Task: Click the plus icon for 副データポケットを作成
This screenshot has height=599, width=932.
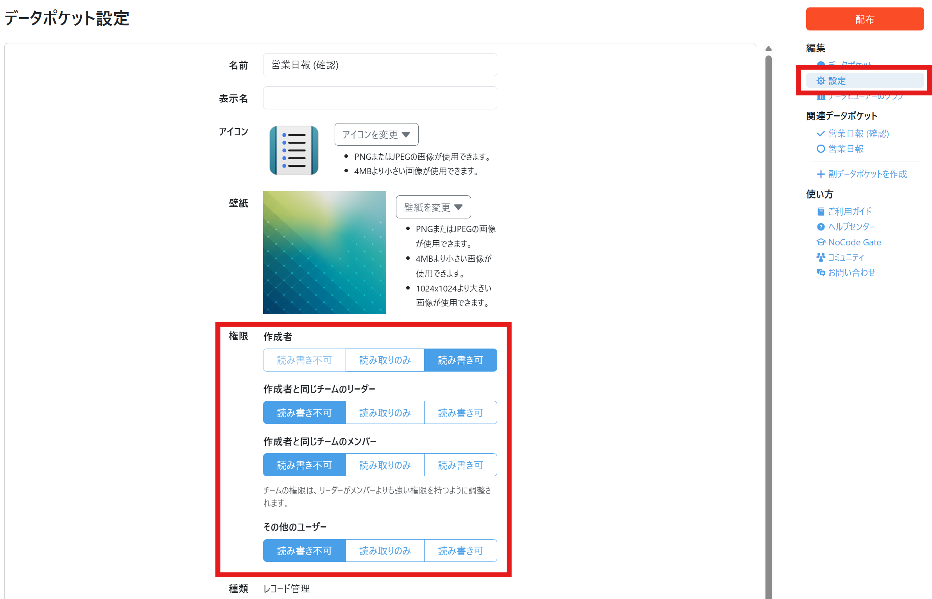Action: click(821, 174)
